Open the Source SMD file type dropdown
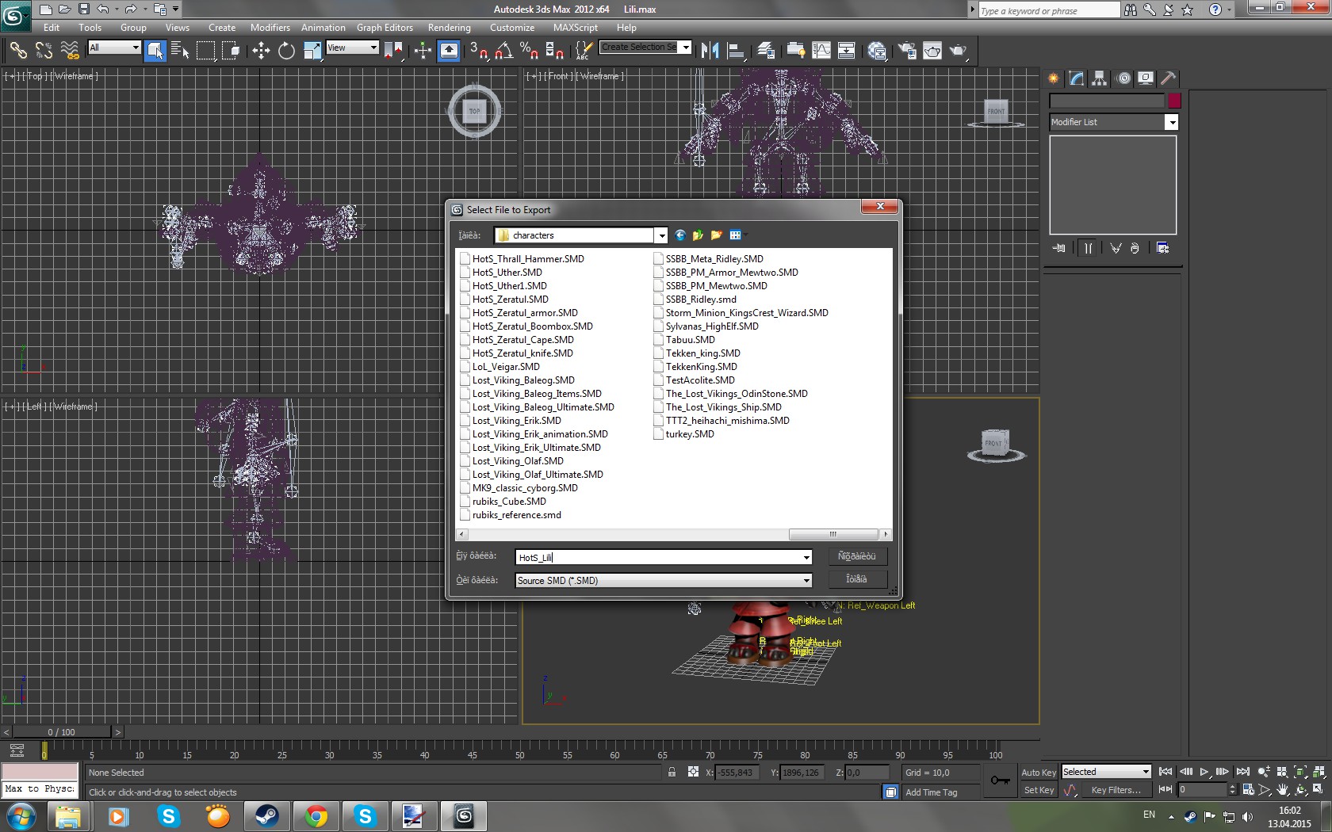The width and height of the screenshot is (1332, 832). [x=806, y=581]
